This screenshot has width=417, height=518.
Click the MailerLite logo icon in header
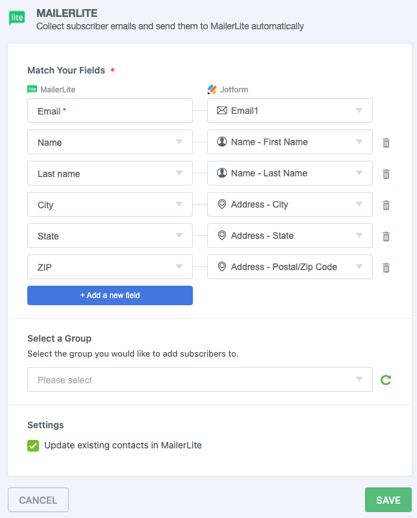pyautogui.click(x=17, y=18)
